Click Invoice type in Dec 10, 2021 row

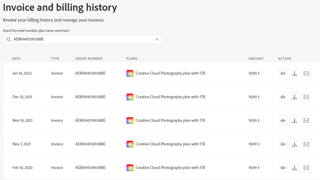(x=57, y=97)
